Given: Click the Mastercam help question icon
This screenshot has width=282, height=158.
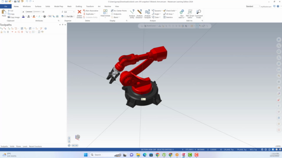Looking at the screenshot, I should tap(278, 6).
